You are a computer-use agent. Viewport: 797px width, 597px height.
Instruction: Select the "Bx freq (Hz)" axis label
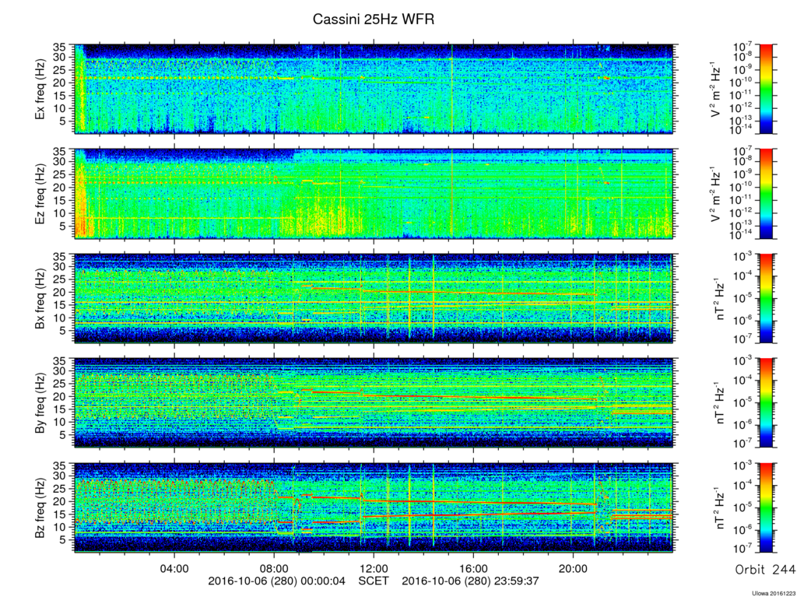click(x=40, y=299)
